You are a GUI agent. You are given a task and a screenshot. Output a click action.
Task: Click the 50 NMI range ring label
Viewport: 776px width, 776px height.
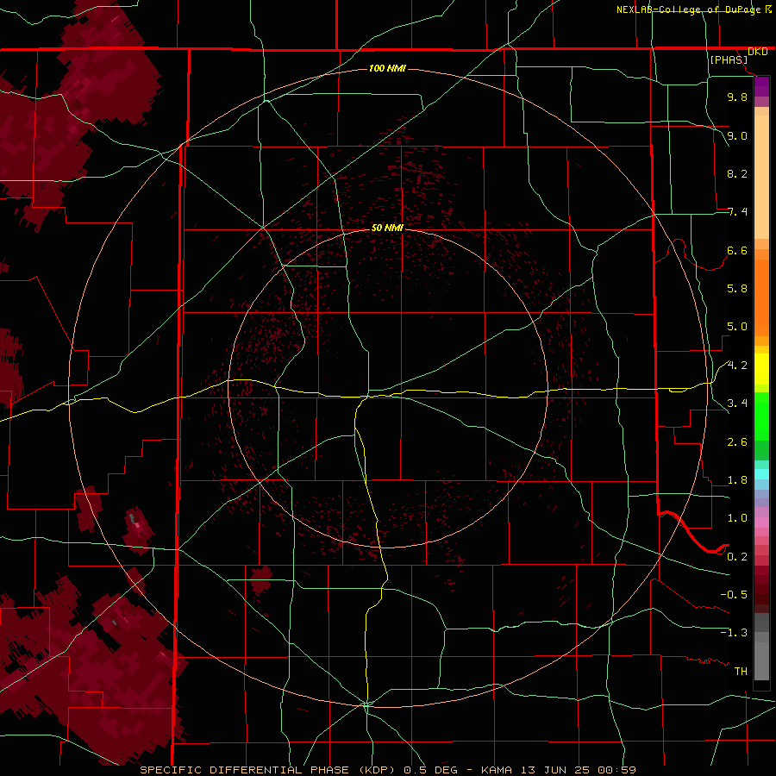tap(387, 228)
